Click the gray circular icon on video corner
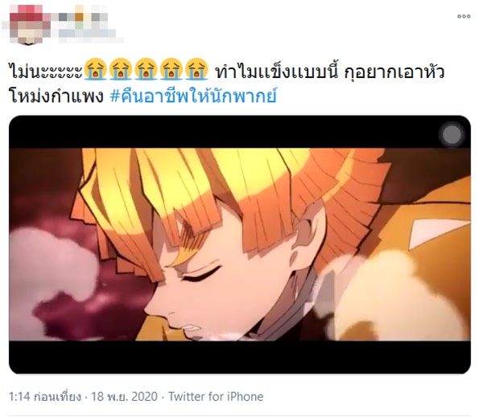The image size is (483, 417). [x=452, y=135]
